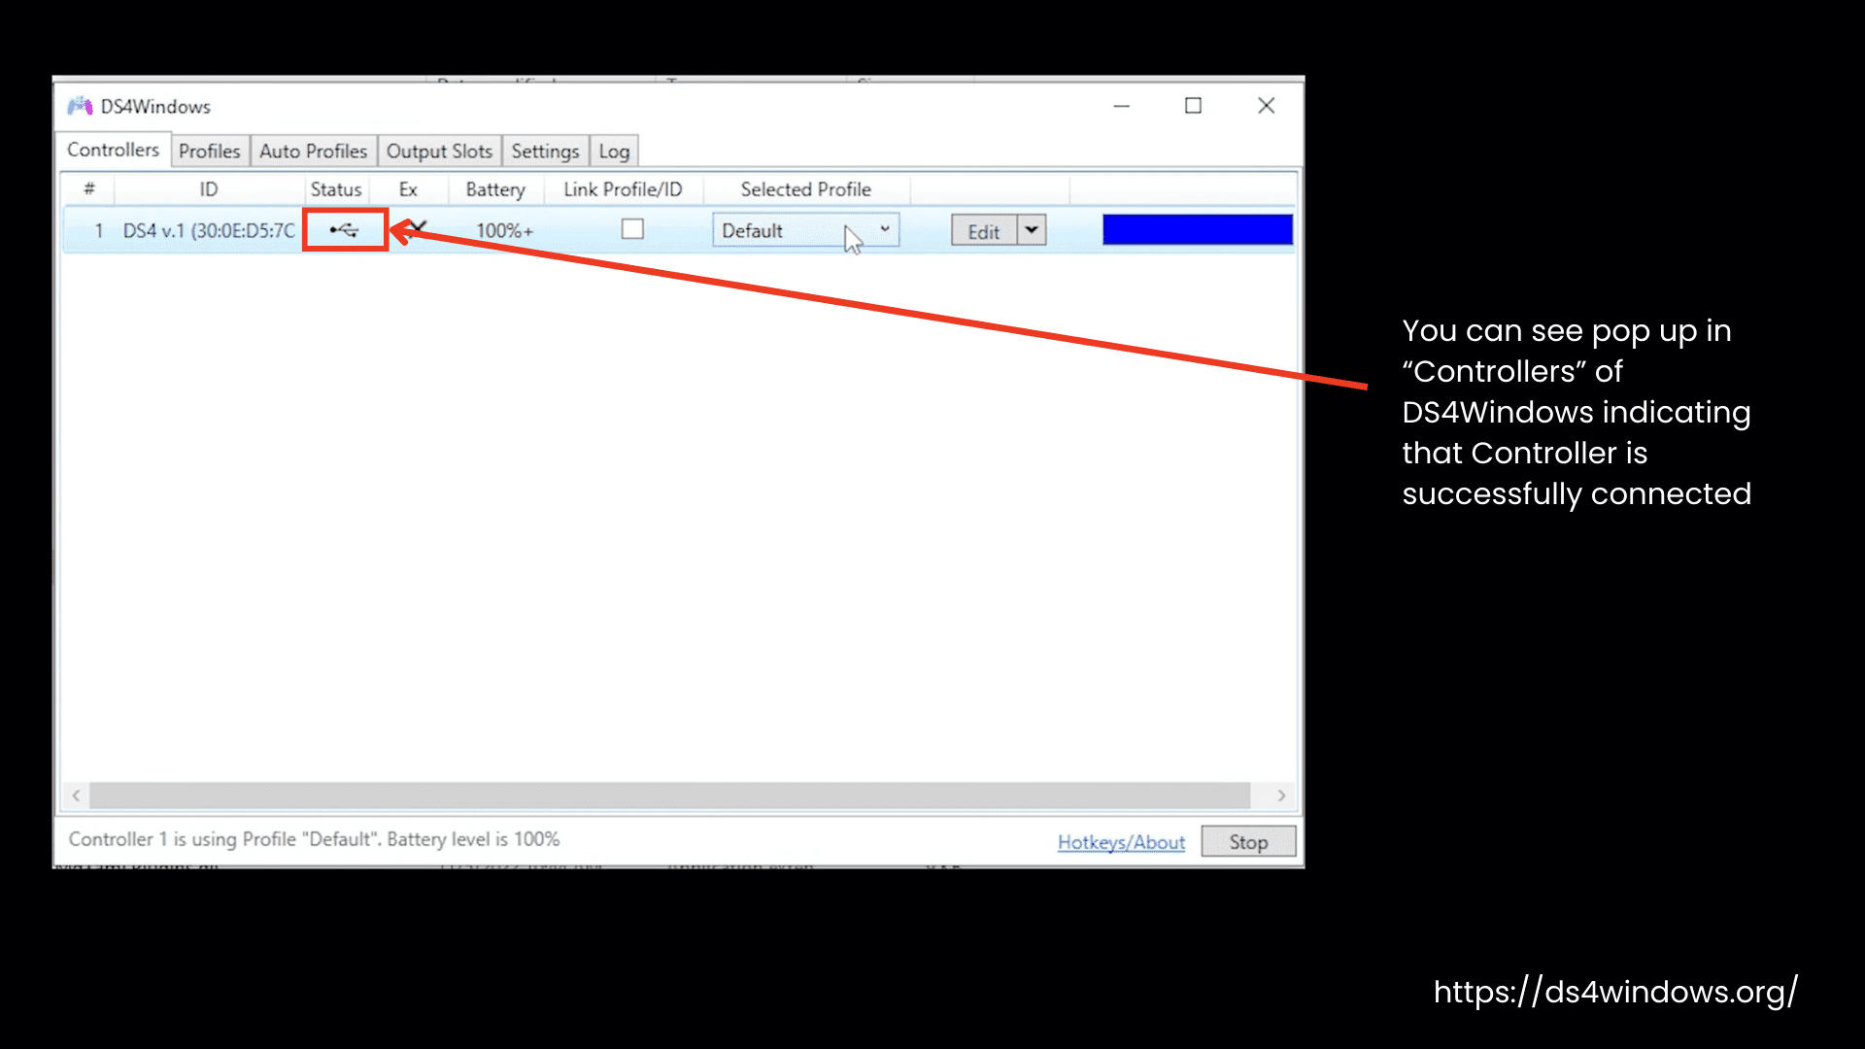This screenshot has width=1865, height=1049.
Task: Go to the Auto Profiles tab
Action: pos(313,151)
